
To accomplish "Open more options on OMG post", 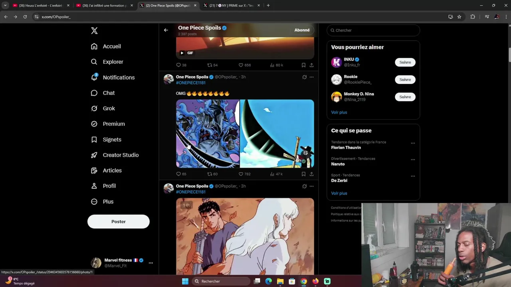I will pos(311,77).
